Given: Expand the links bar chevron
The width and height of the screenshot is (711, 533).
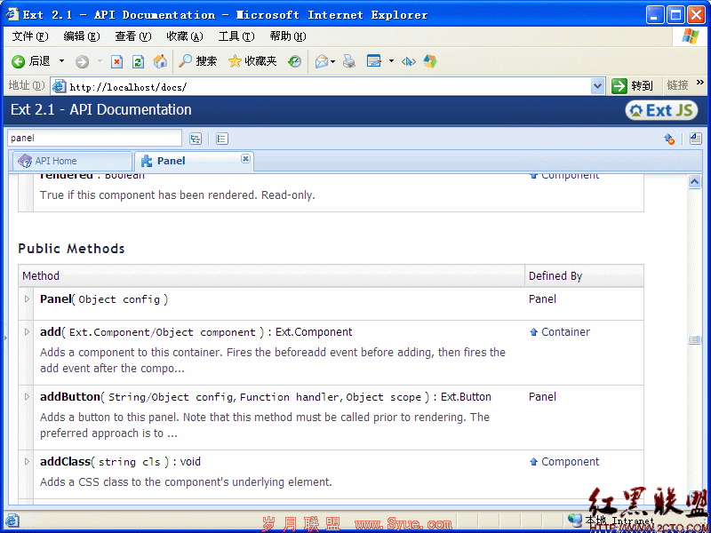Looking at the screenshot, I should coord(700,83).
